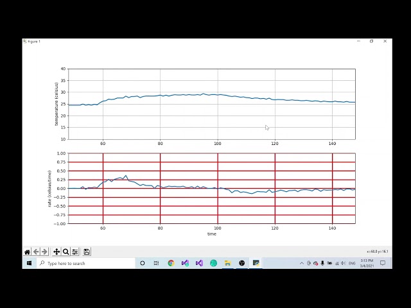Screen dimensions: 411x308
Task: Click the rate (celsius/time) axis label
Action: point(49,189)
